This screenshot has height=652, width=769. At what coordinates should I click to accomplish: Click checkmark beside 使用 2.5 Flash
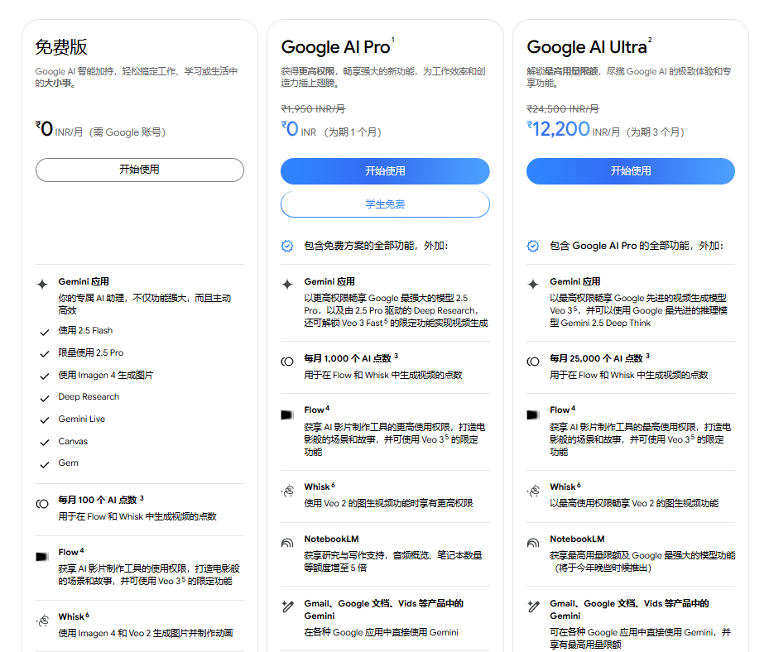pos(45,332)
